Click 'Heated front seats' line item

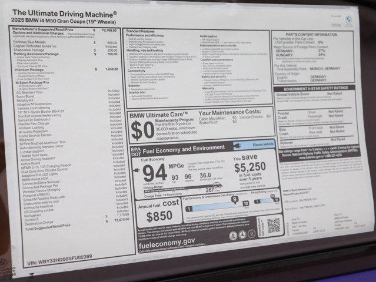click(34, 155)
